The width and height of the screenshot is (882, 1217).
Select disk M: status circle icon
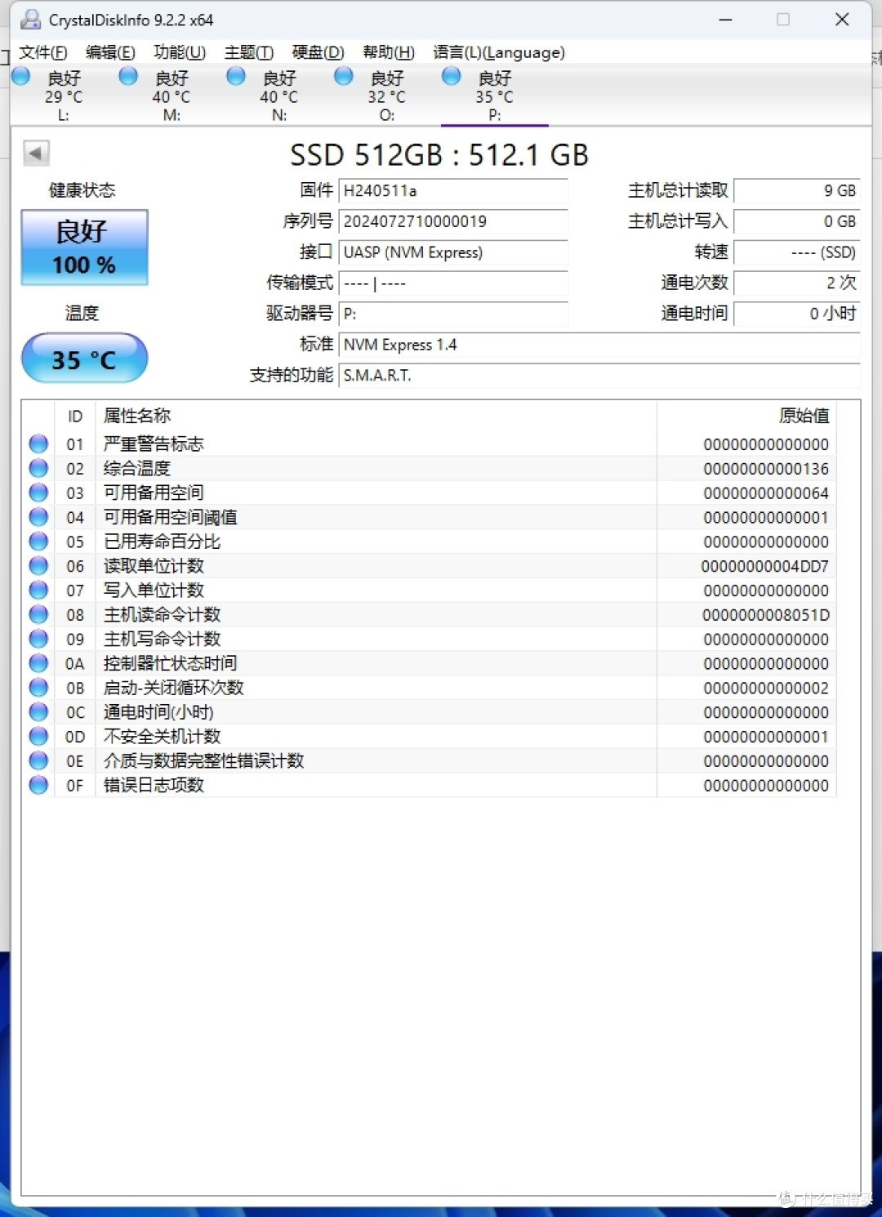[128, 77]
